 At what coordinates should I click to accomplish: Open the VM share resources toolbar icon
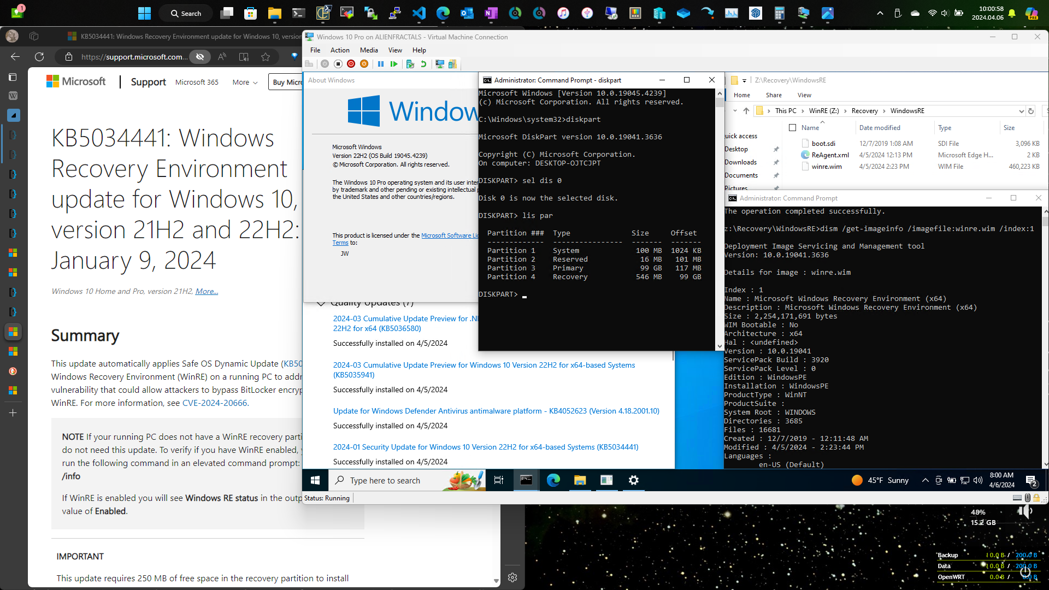coord(452,64)
